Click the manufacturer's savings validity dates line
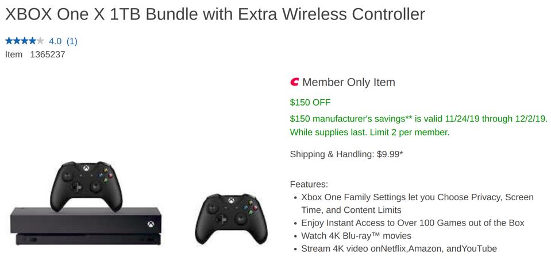The image size is (551, 261). point(418,119)
